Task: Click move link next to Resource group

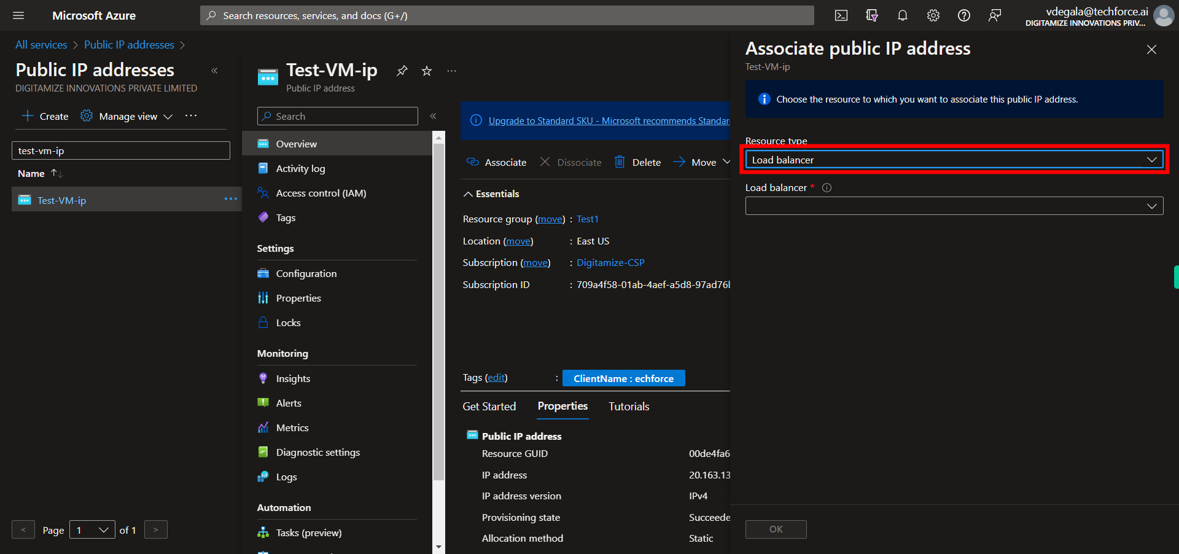Action: click(550, 219)
